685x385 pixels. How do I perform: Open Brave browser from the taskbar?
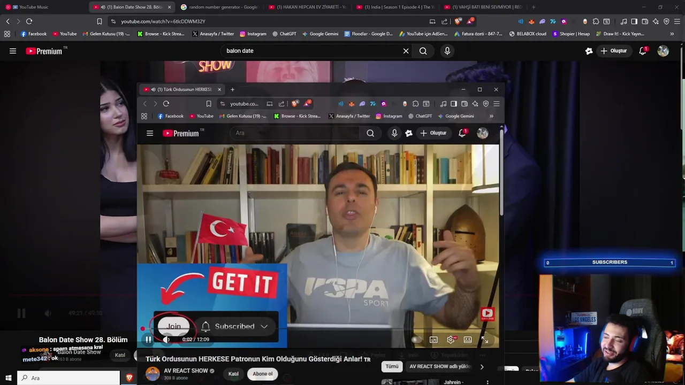(x=129, y=378)
